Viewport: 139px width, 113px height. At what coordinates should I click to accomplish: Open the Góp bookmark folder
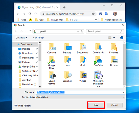tap(39, 20)
